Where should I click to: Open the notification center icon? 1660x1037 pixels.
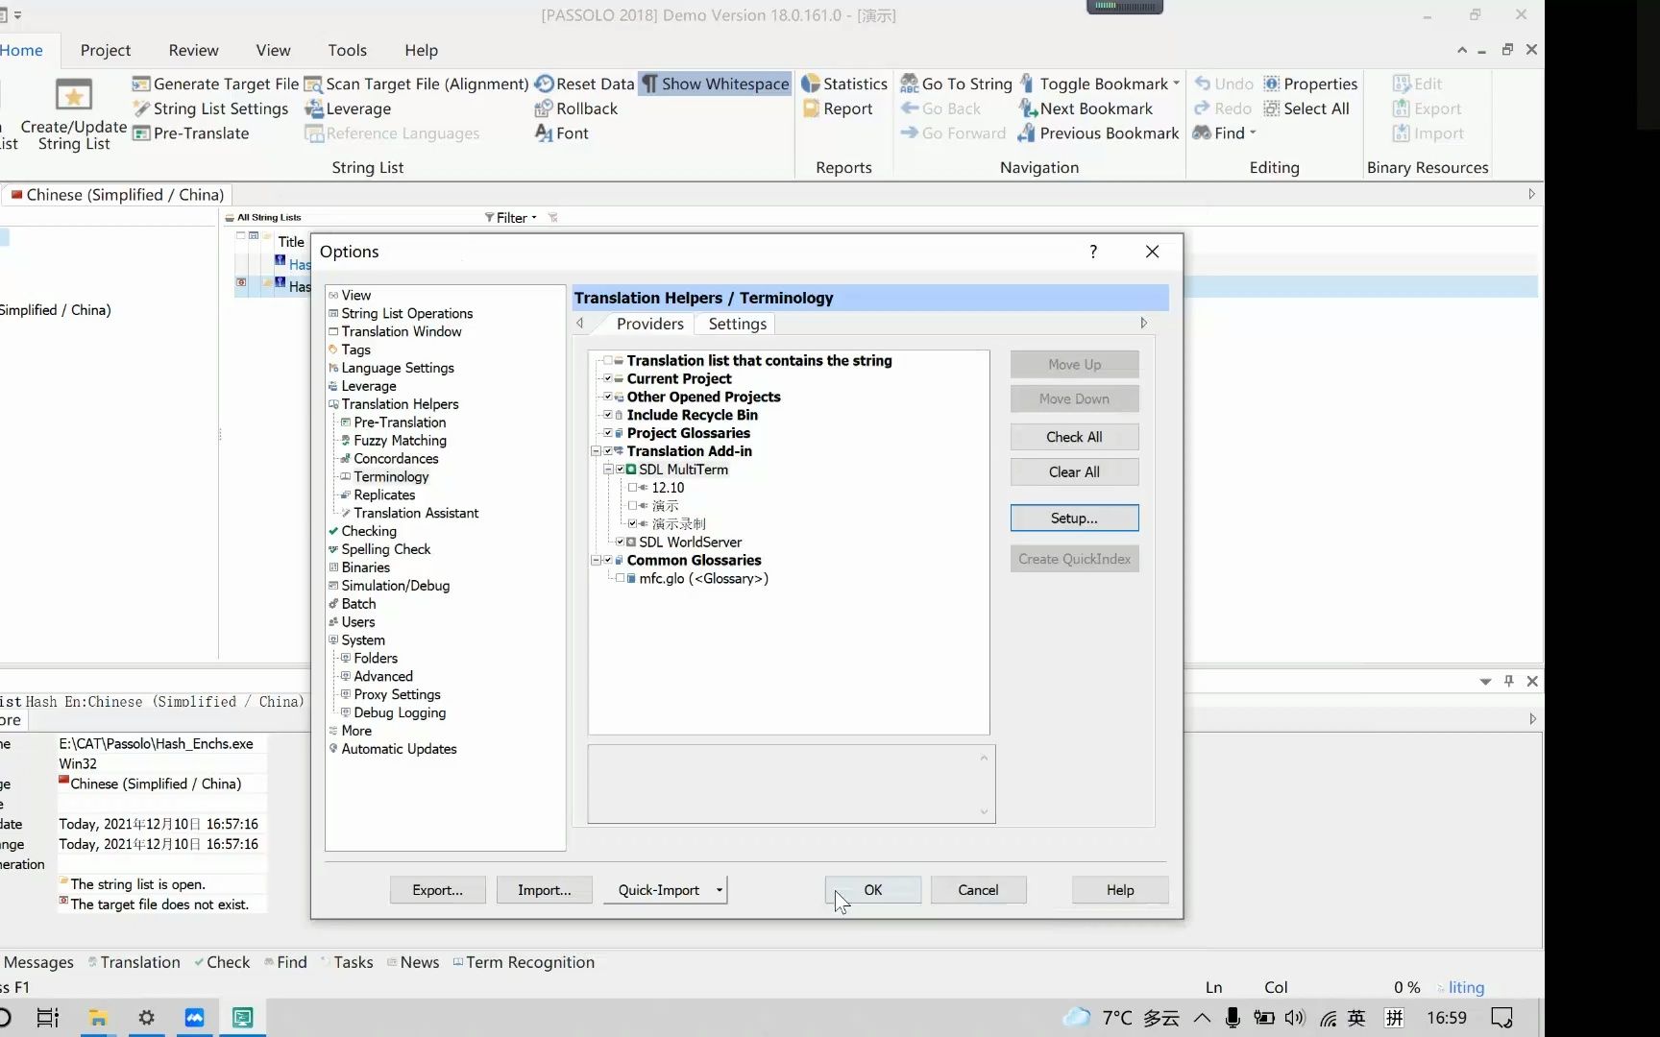1502,1018
